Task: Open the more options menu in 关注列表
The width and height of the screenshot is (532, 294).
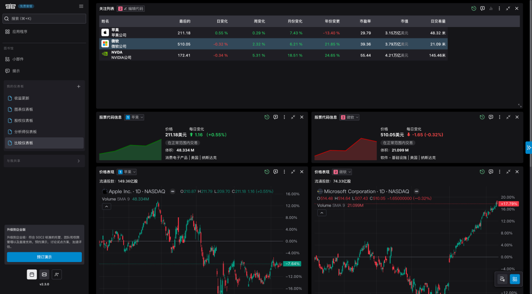Action: tap(499, 8)
